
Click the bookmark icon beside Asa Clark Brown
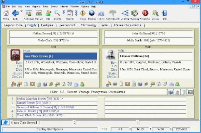5,123
